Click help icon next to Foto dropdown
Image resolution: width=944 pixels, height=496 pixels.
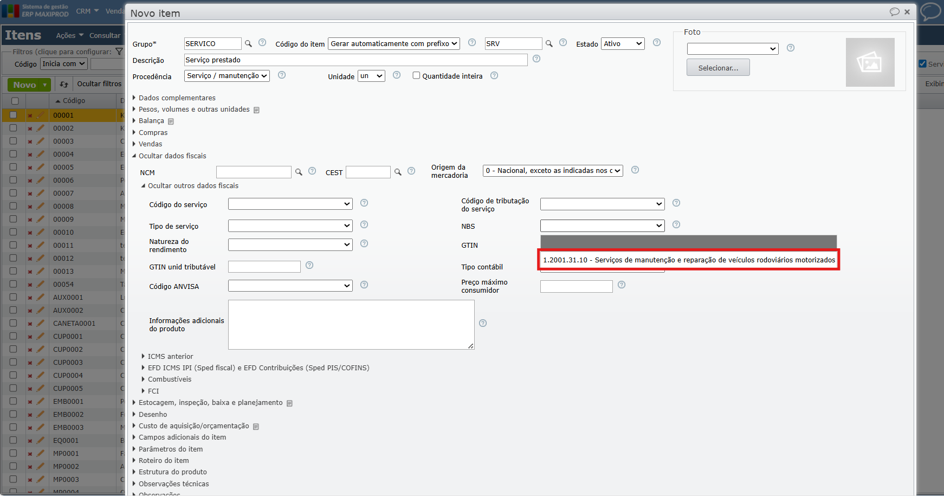tap(791, 48)
